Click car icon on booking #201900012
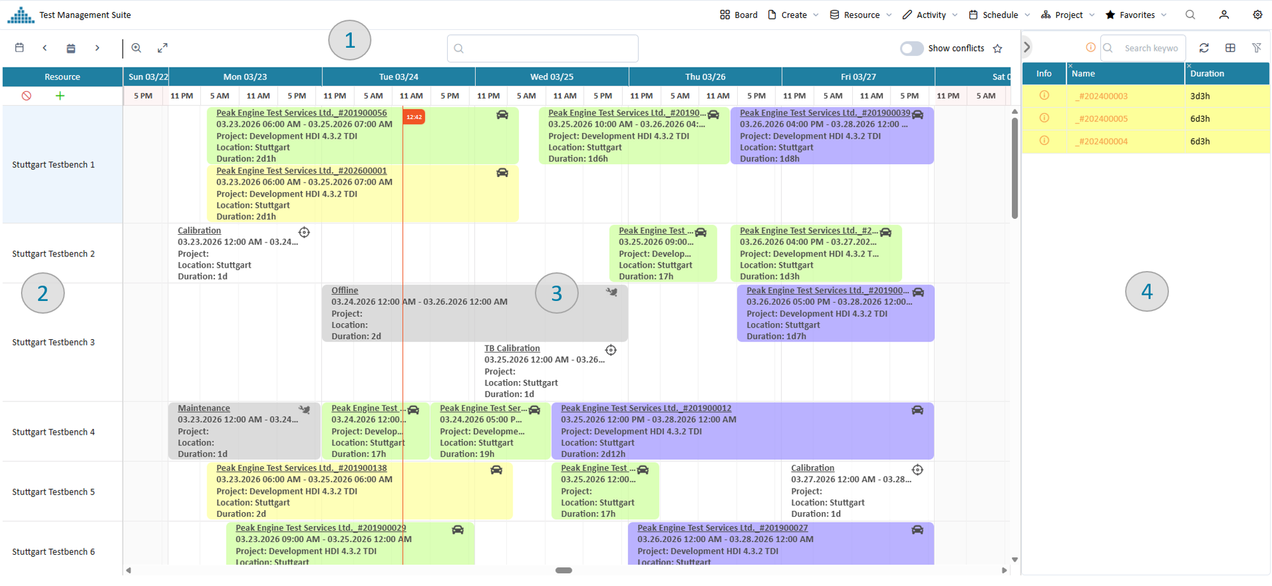1272x586 pixels. coord(917,410)
